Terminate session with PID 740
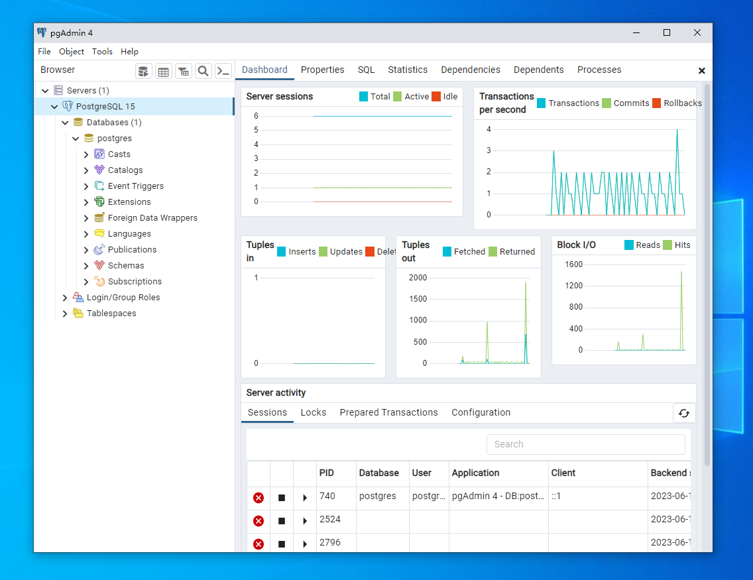The height and width of the screenshot is (580, 753). [x=259, y=498]
